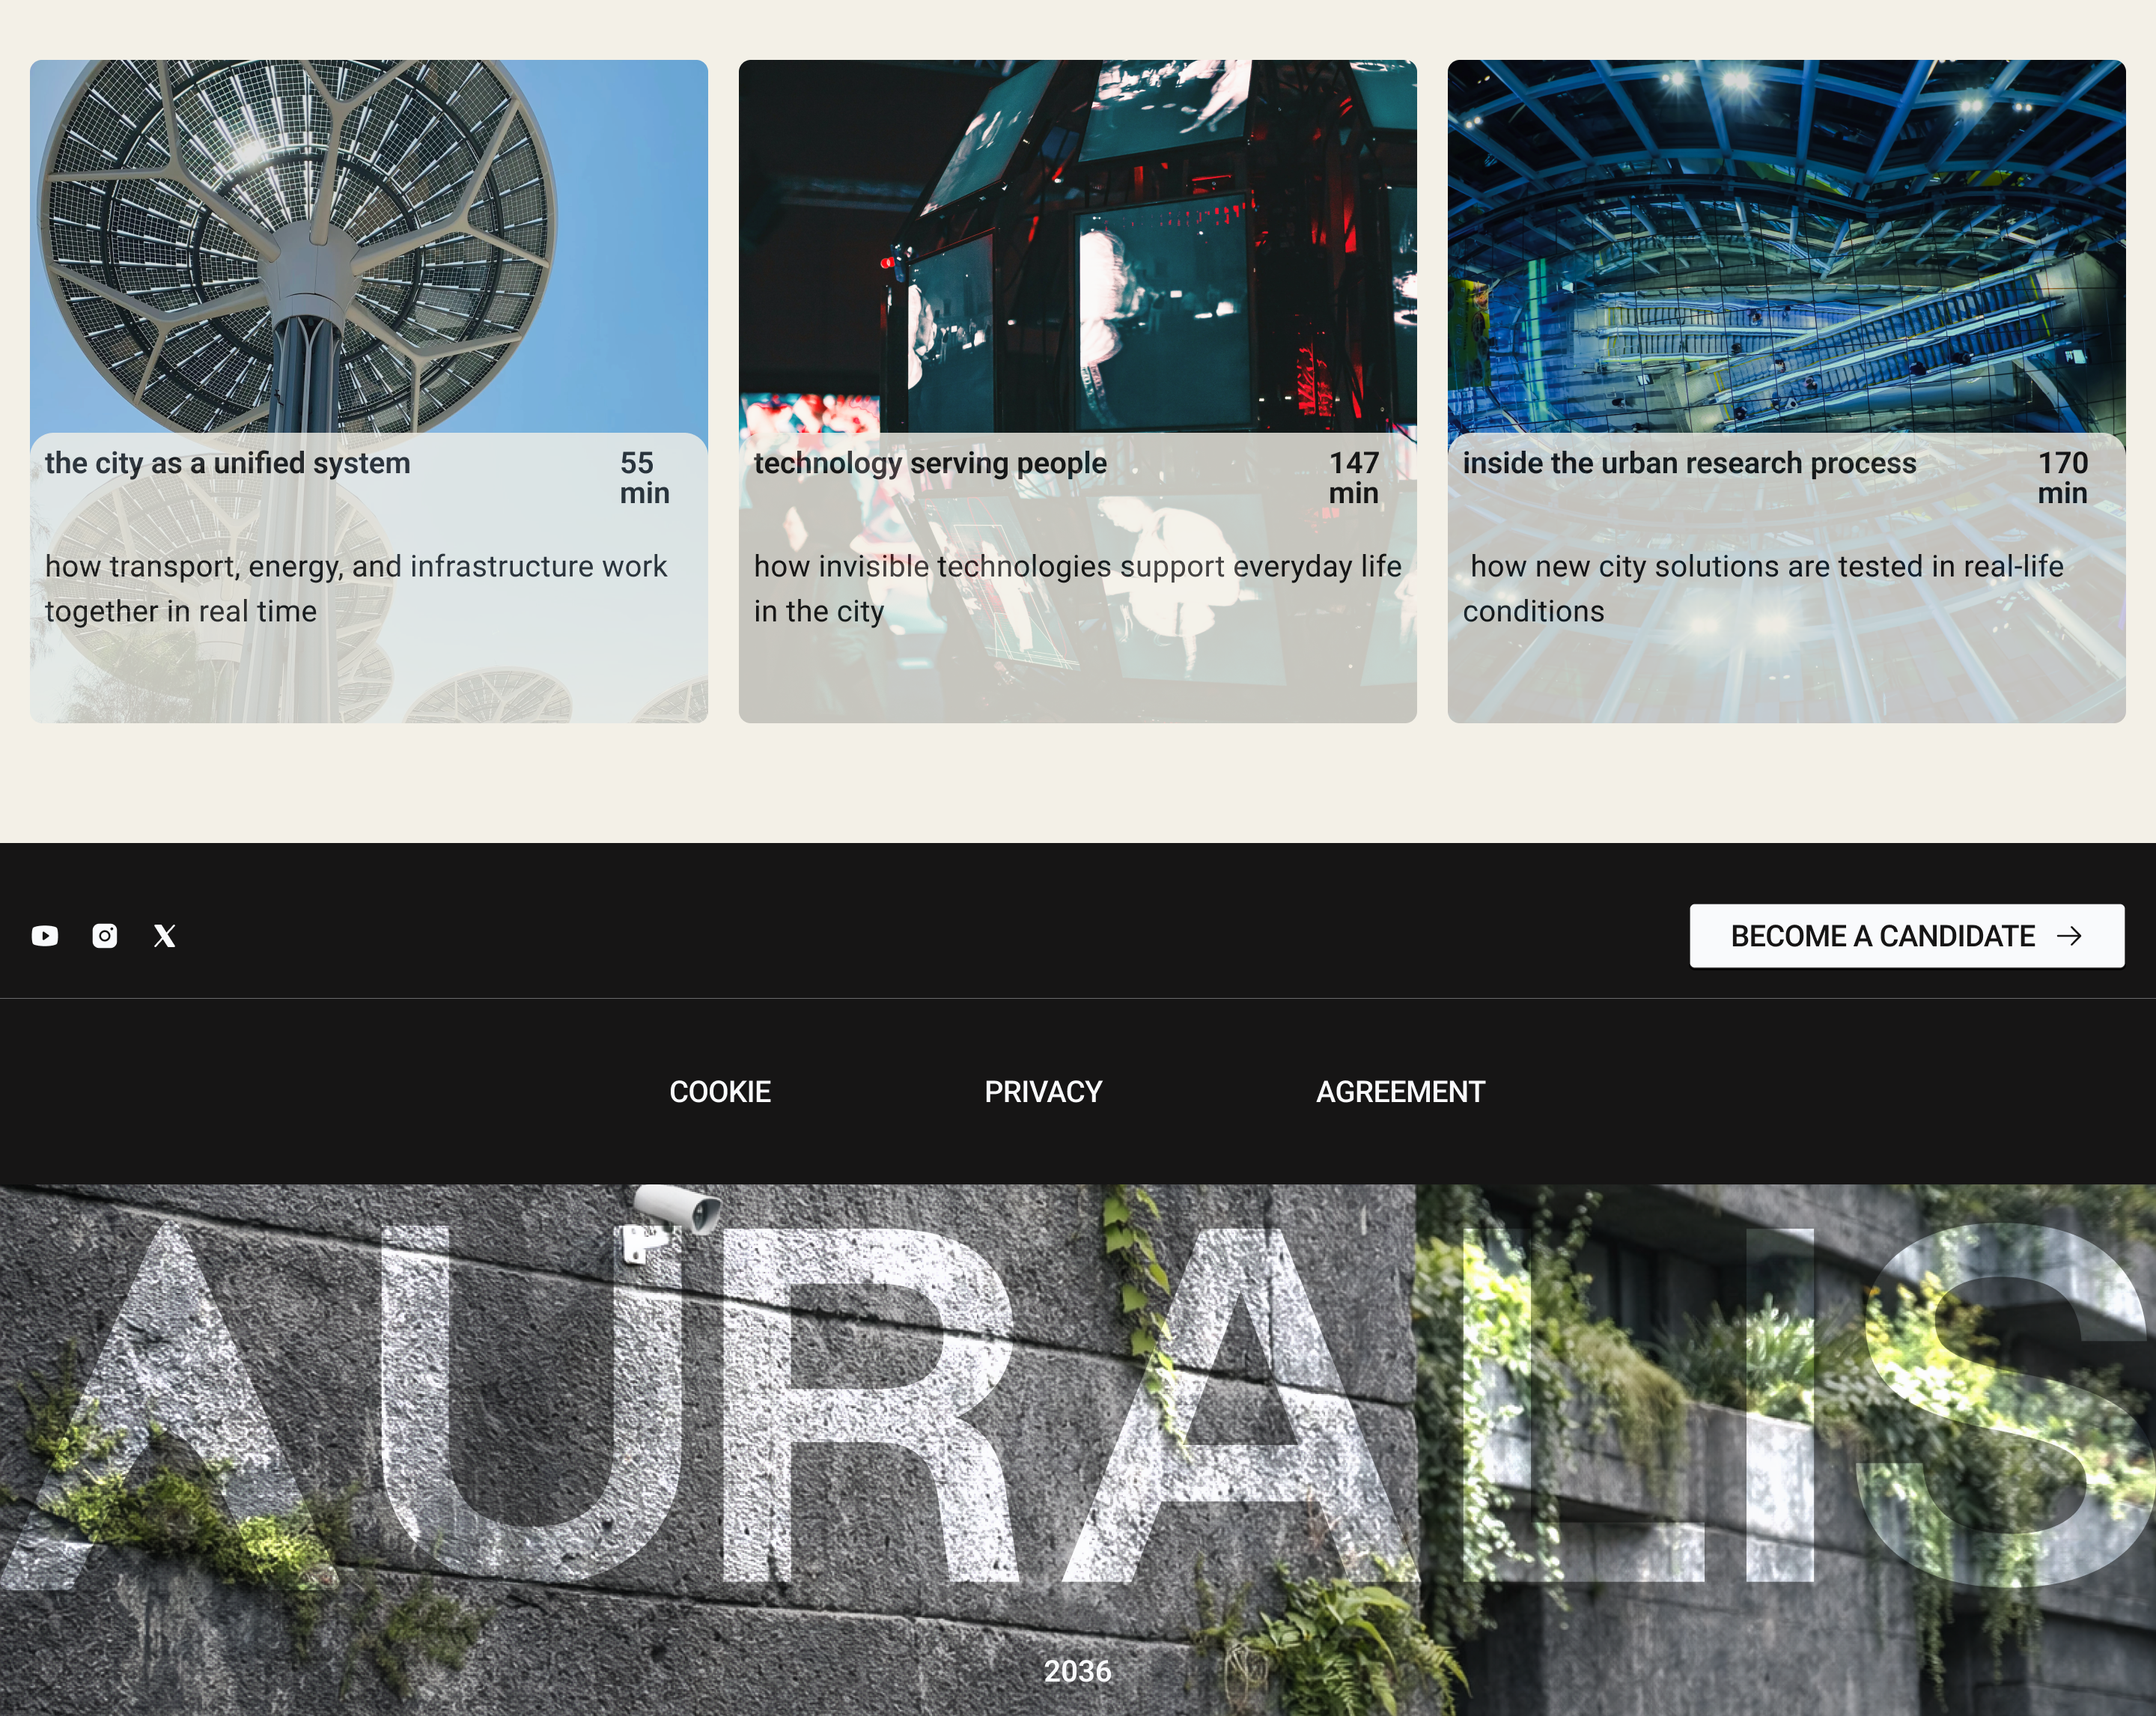This screenshot has height=1716, width=2156.
Task: Click the transport, energy, infrastructure description text
Action: click(356, 589)
